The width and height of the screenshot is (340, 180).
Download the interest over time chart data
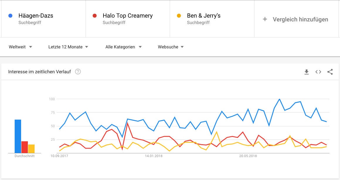(307, 72)
